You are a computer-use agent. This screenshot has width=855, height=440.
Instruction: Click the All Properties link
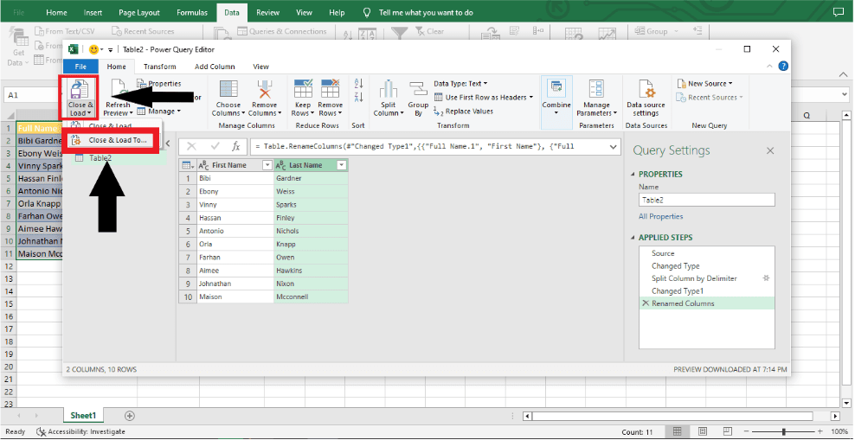click(660, 217)
